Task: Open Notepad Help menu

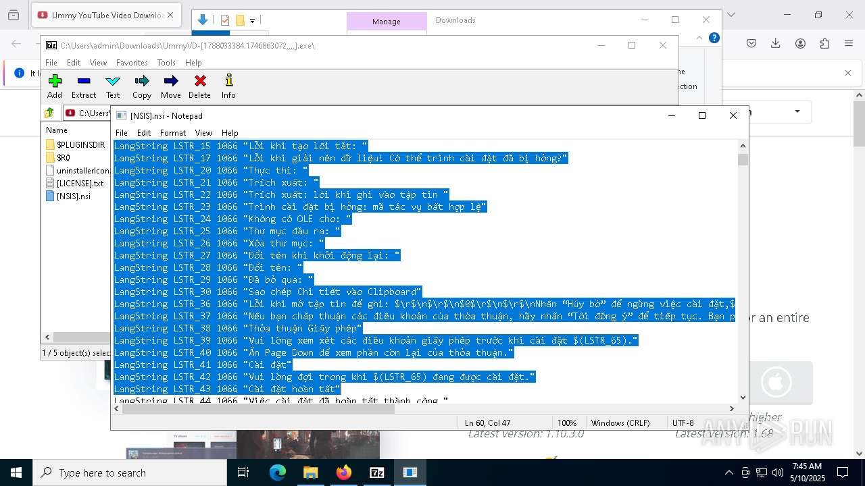Action: 230,133
